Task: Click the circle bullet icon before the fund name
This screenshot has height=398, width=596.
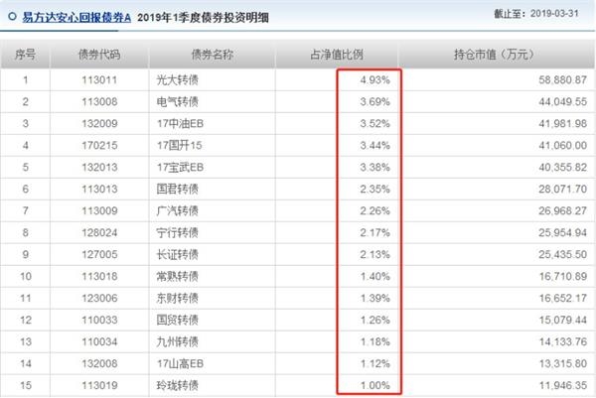Action: click(x=12, y=16)
